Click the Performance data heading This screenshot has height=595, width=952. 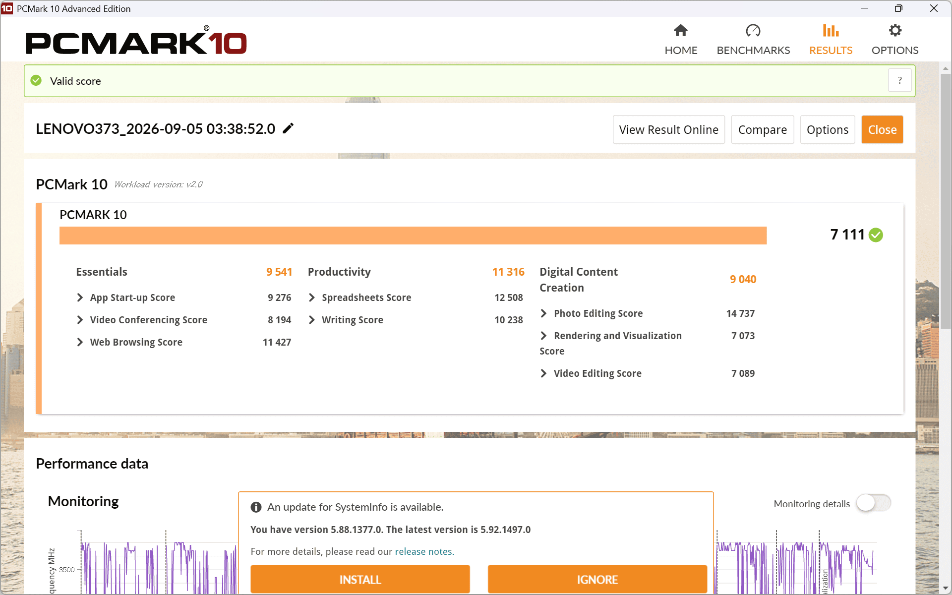point(92,464)
